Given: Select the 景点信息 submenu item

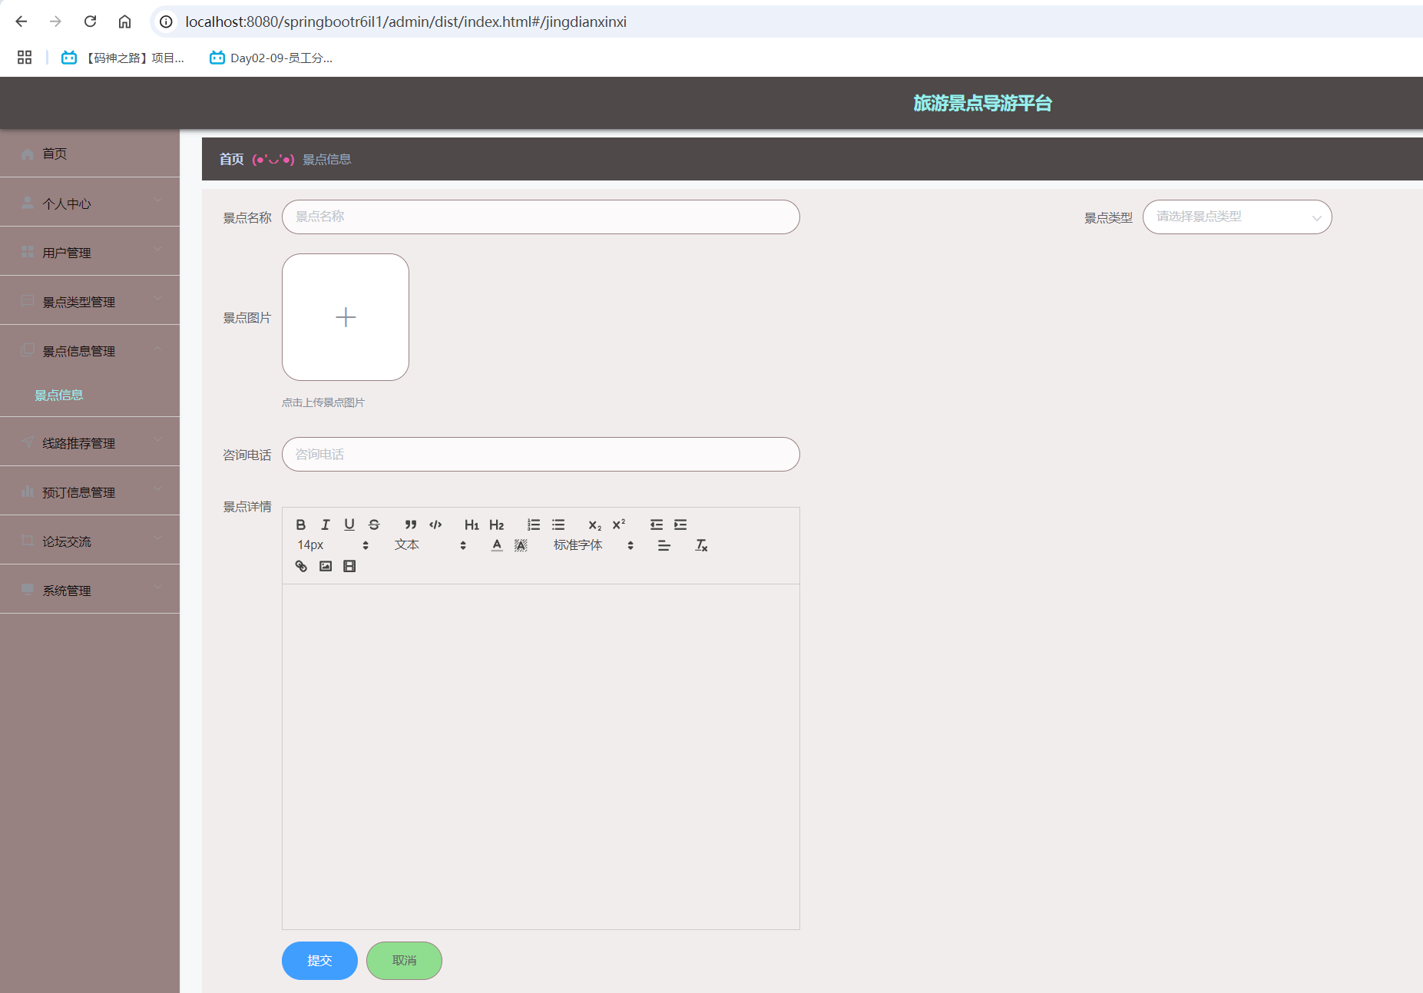Looking at the screenshot, I should coord(59,395).
